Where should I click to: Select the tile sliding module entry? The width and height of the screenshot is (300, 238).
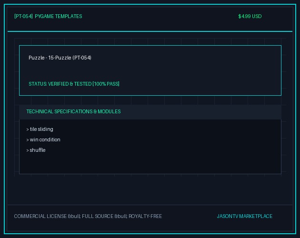pos(41,129)
